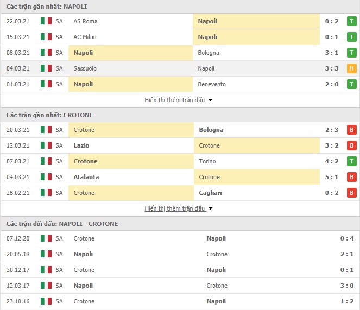The image size is (360, 310).
Task: Open the AC Milan vs Napoli 0:1 score
Action: point(332,37)
